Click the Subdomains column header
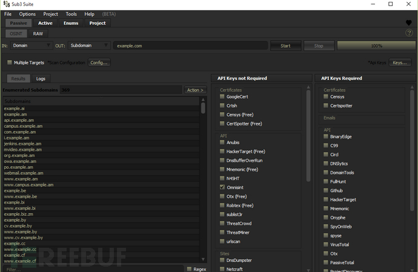This screenshot has height=272, width=418. 101,101
